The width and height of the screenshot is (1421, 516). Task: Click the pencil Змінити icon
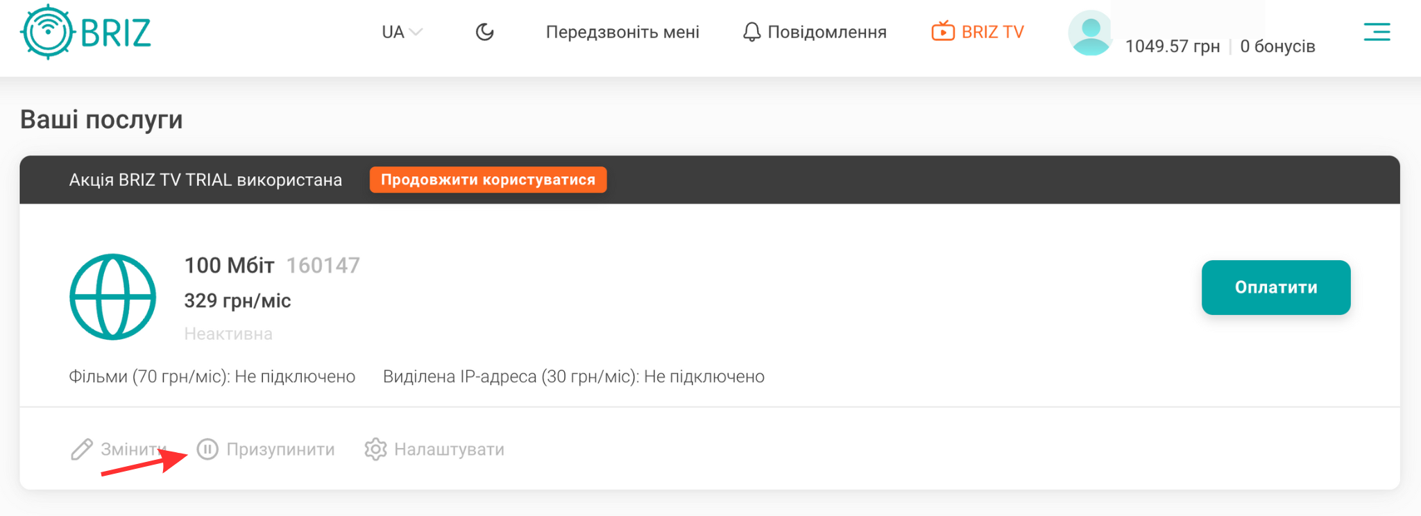point(82,449)
